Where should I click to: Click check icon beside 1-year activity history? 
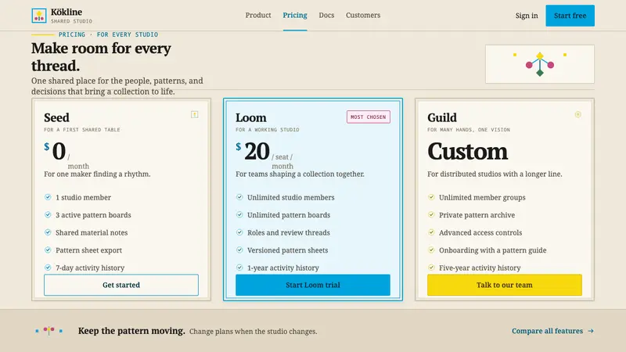tap(239, 268)
